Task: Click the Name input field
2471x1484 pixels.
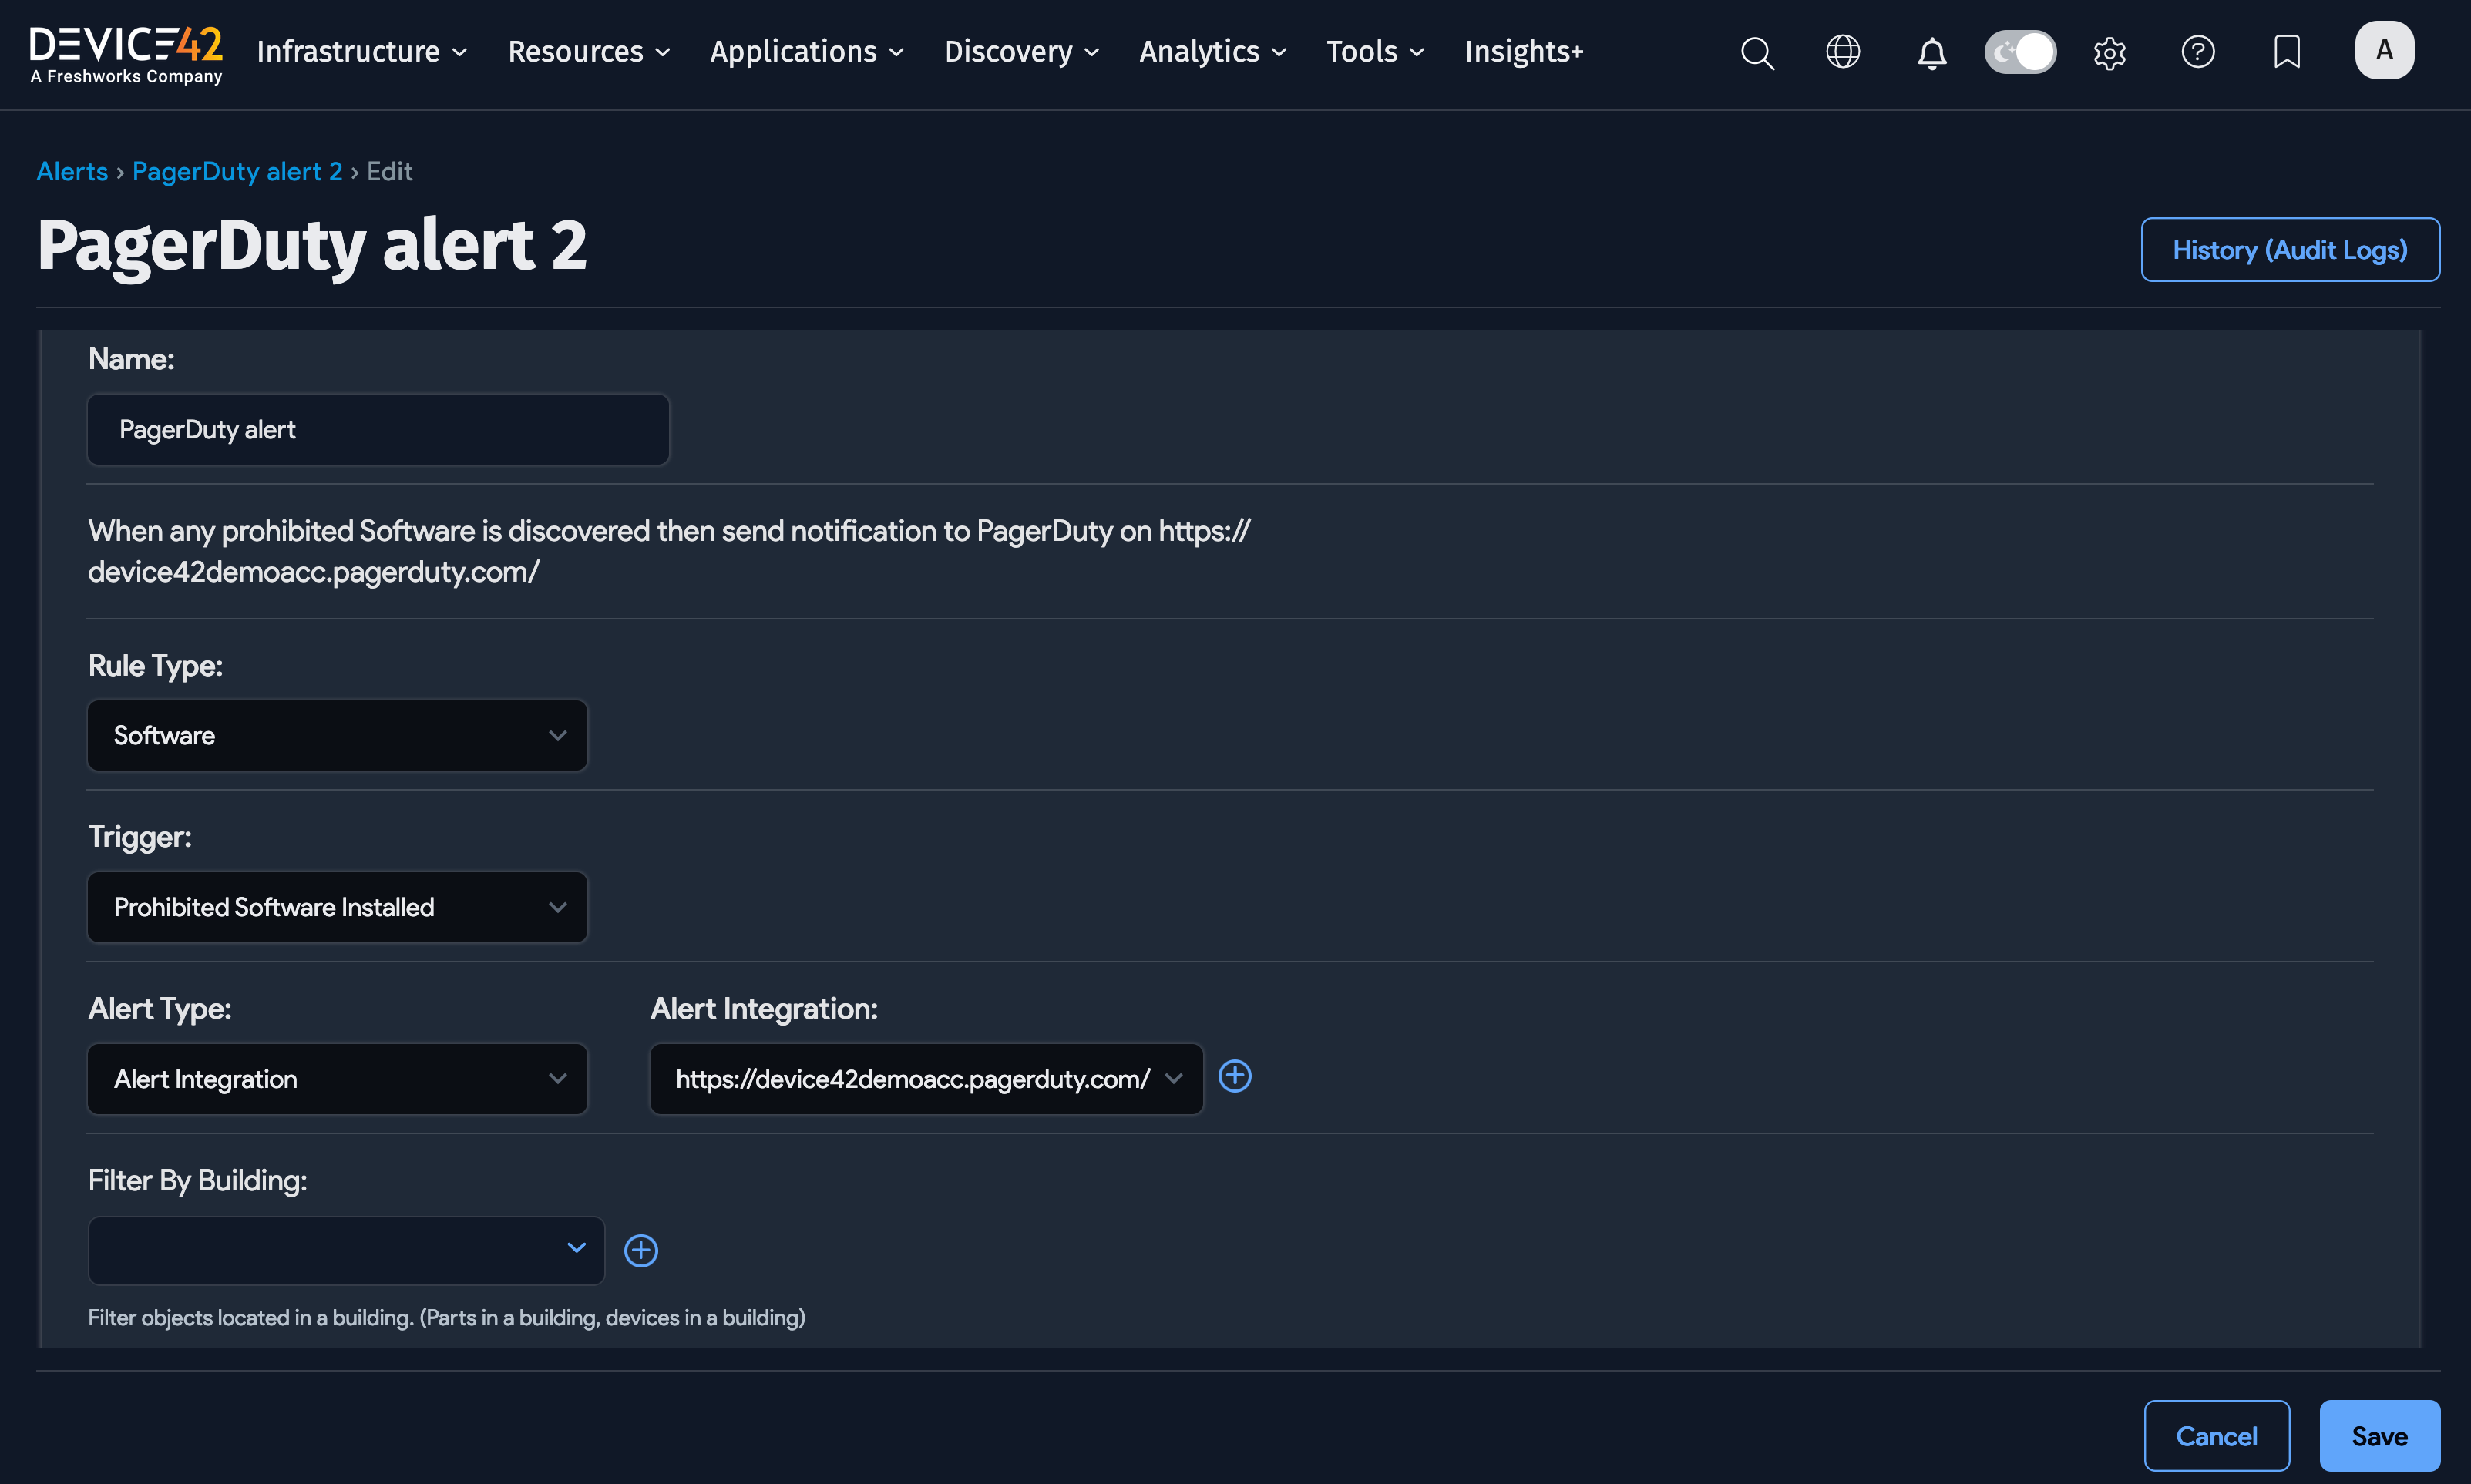Action: point(378,429)
